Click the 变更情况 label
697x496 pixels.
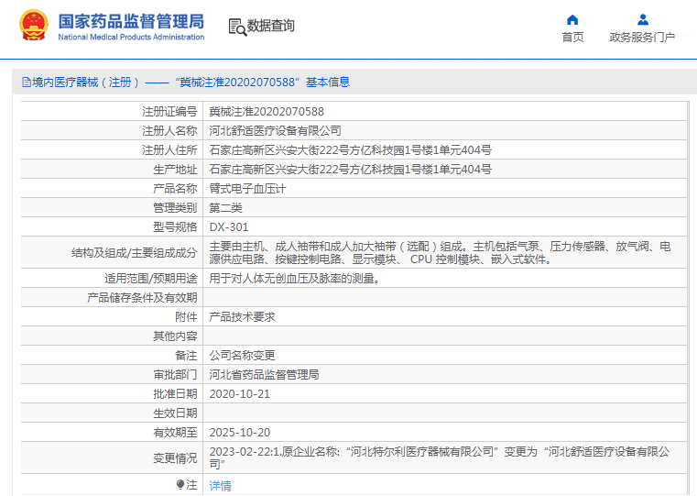(175, 458)
